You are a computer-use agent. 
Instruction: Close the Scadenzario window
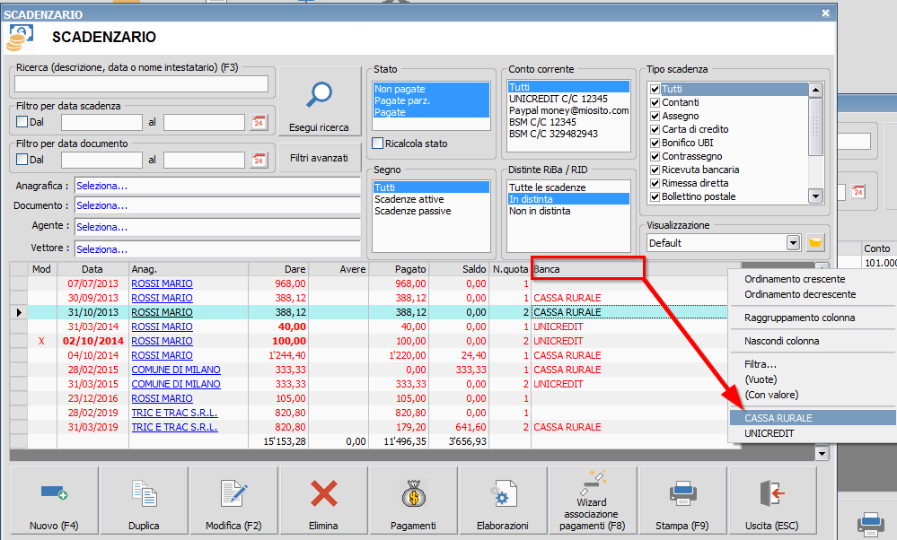point(825,13)
